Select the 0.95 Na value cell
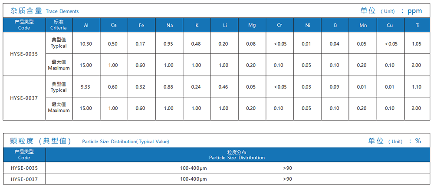434x188 pixels. [169, 44]
